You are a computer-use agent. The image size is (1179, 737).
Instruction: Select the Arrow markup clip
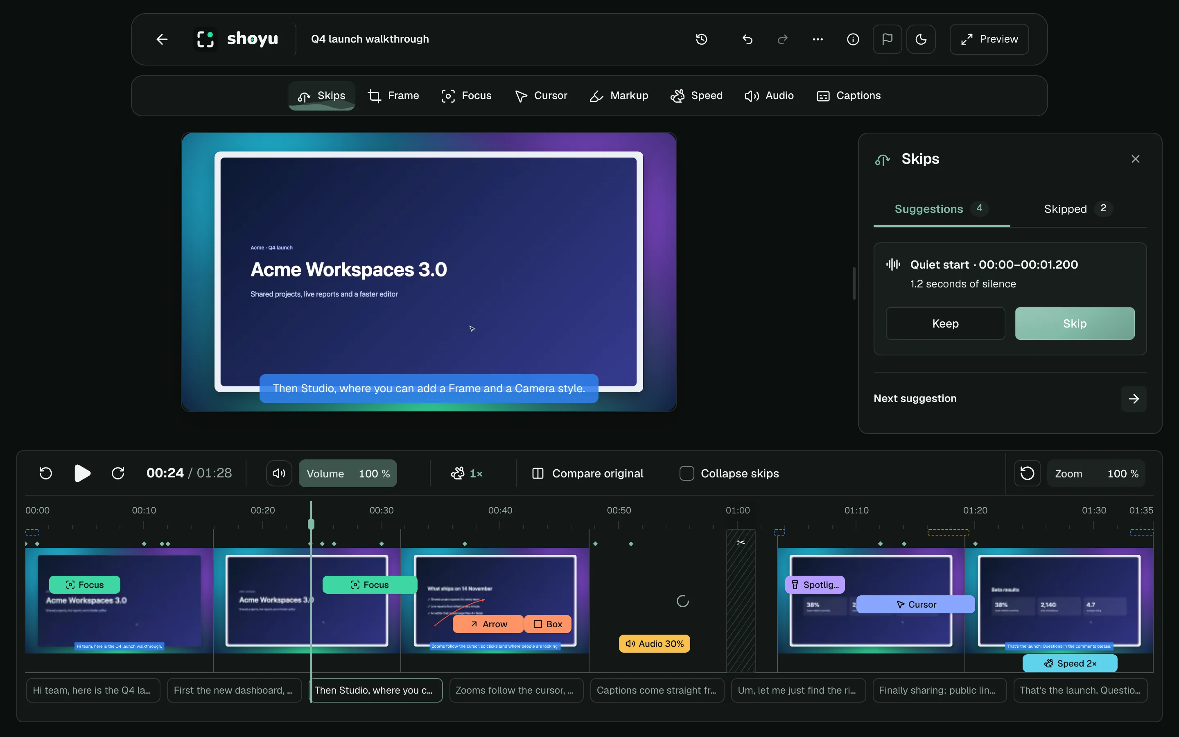pyautogui.click(x=488, y=624)
